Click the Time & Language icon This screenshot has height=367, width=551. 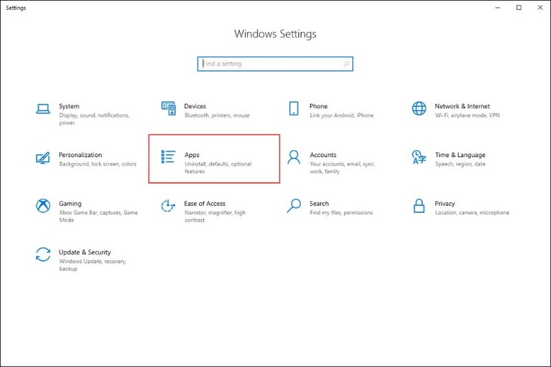click(419, 158)
